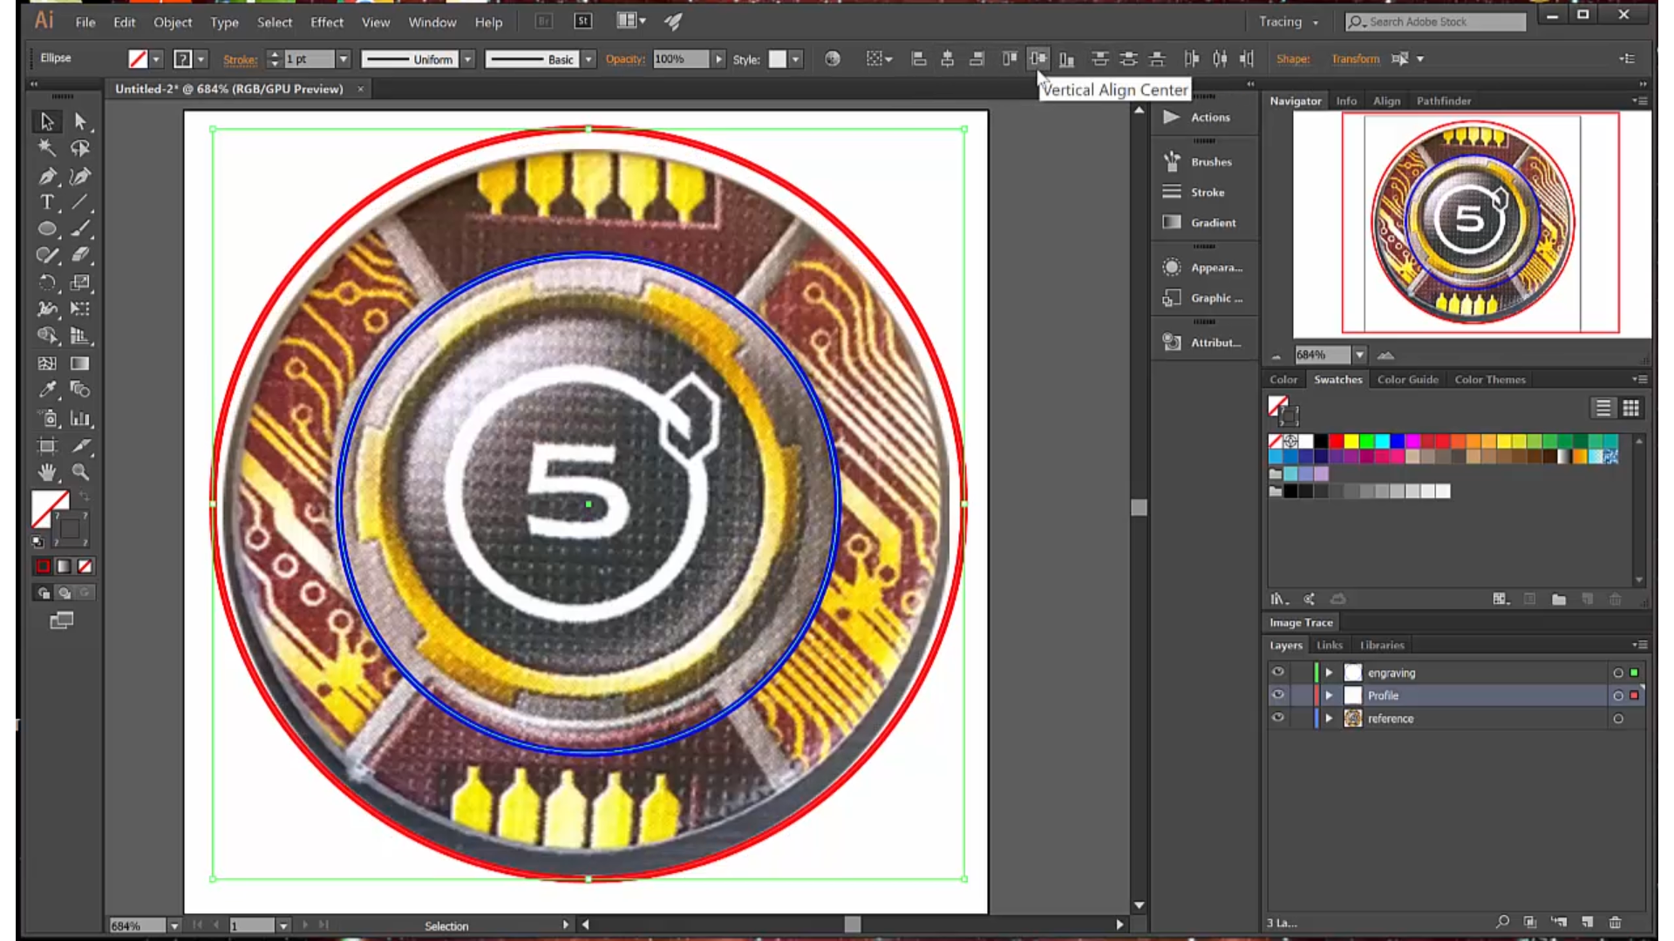Click the Appearance panel icon
Viewport: 1674px width, 941px height.
(1172, 267)
